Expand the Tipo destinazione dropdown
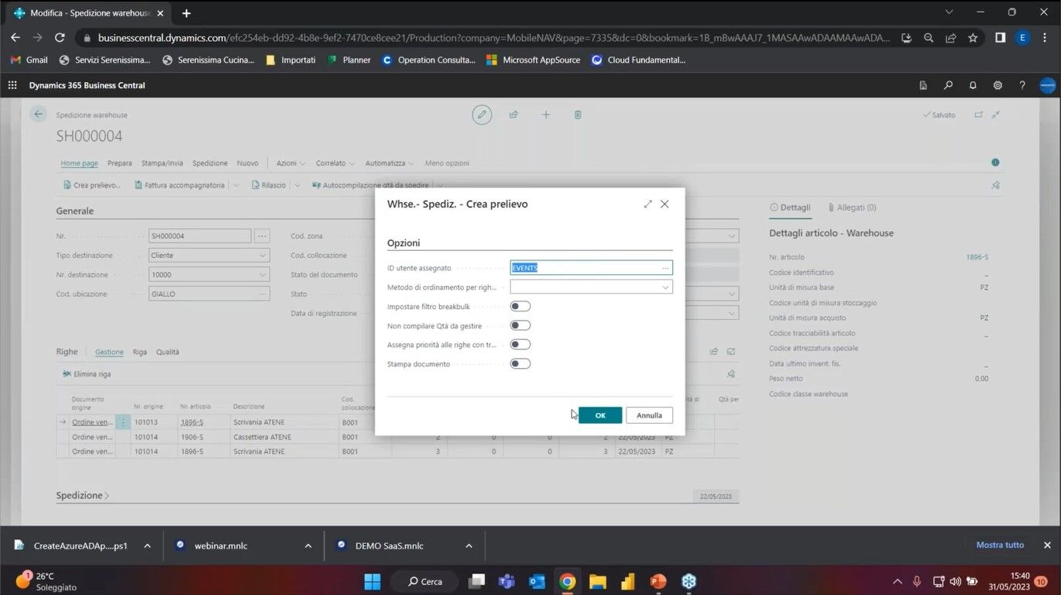The height and width of the screenshot is (595, 1061). 262,256
